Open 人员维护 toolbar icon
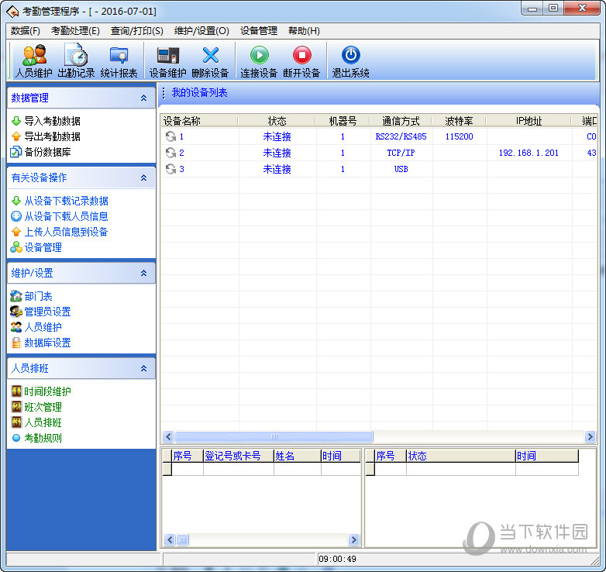Image resolution: width=606 pixels, height=572 pixels. [x=34, y=55]
